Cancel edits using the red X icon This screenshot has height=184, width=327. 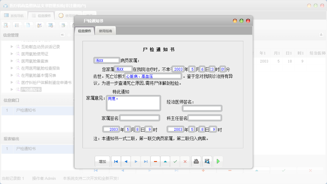[x=185, y=161]
